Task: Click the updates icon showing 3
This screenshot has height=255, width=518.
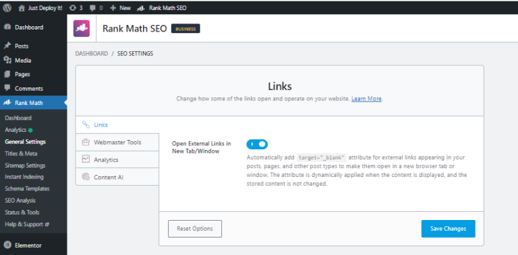Action: [73, 8]
